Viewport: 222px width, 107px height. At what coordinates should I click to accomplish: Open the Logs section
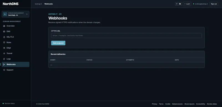pyautogui.click(x=16, y=59)
